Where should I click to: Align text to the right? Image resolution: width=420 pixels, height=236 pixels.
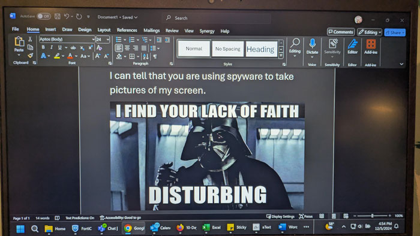(136, 48)
